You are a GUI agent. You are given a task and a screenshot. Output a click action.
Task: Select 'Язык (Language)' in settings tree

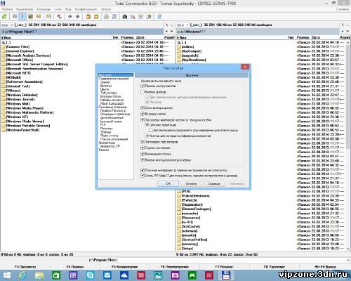click(112, 103)
